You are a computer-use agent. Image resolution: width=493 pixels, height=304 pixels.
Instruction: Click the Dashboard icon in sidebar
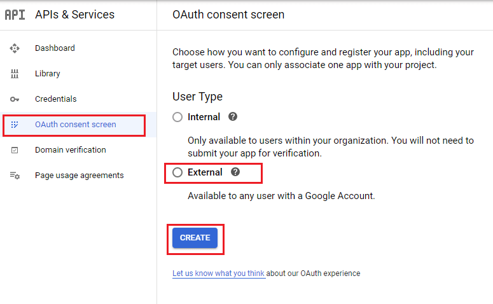15,48
